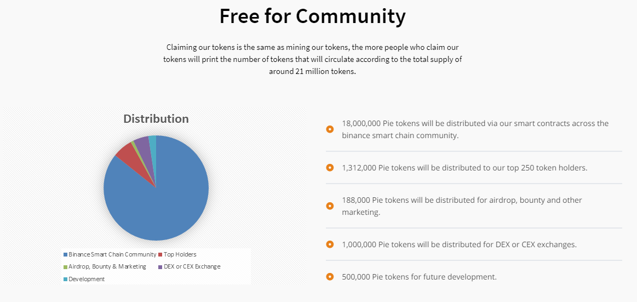The height and width of the screenshot is (302, 637).
Task: Click the orange bullet beside 188,000 Pie tokens
Action: click(x=330, y=206)
